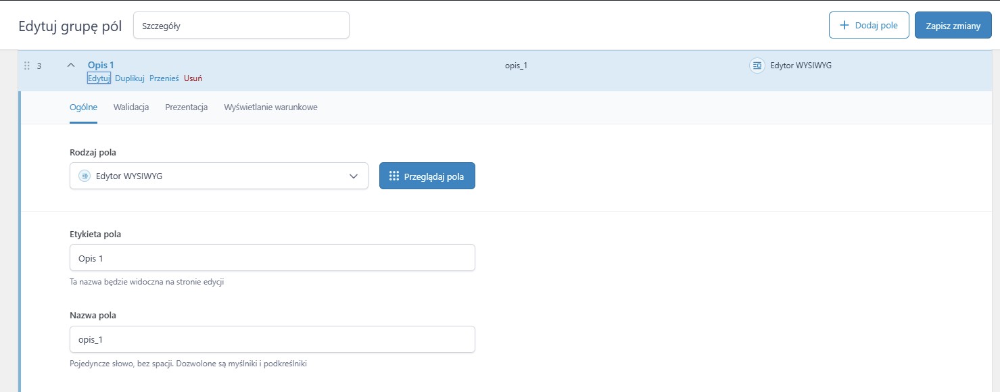The height and width of the screenshot is (392, 1000).
Task: Grab the drag handle for field 3
Action: coord(27,66)
